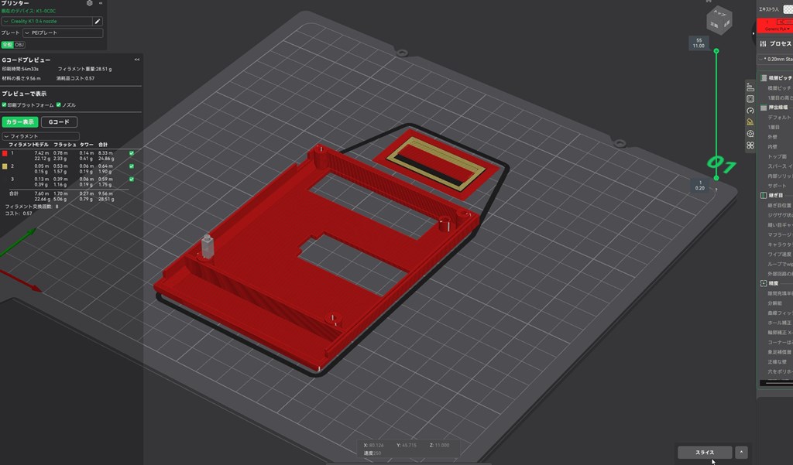Viewport: 793px width, 465px height.
Task: Expand slice options arrow next to スライス
Action: tap(741, 452)
